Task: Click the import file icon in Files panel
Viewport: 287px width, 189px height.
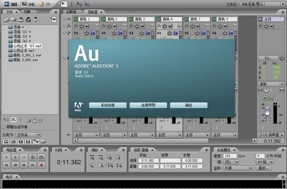Action: tap(6, 19)
